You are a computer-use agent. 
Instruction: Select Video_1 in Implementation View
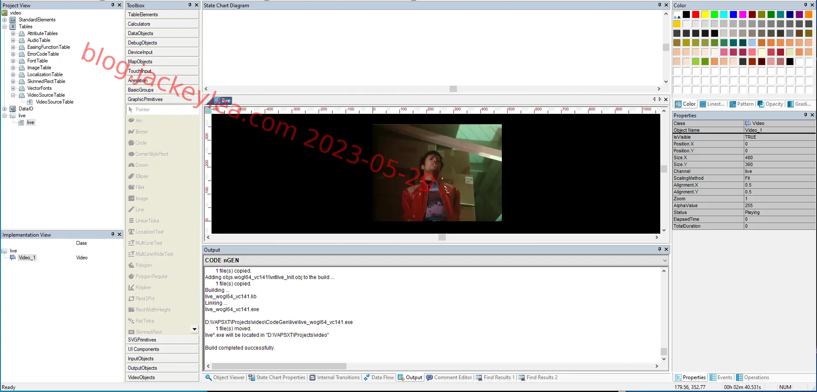point(27,258)
